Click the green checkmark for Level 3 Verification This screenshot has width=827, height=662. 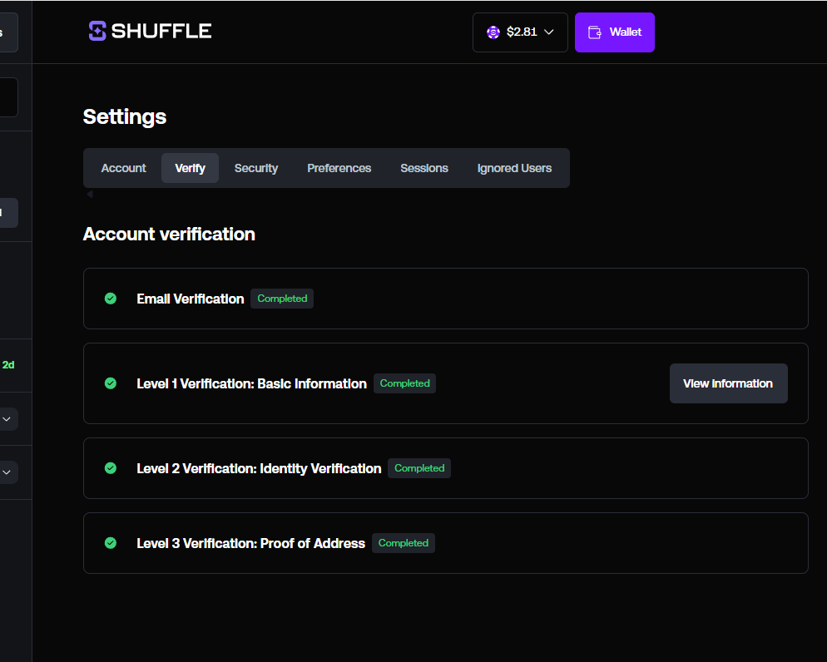click(x=111, y=543)
